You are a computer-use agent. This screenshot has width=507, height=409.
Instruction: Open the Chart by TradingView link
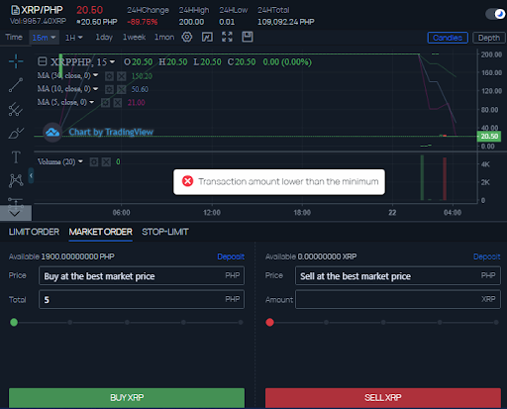click(x=111, y=132)
